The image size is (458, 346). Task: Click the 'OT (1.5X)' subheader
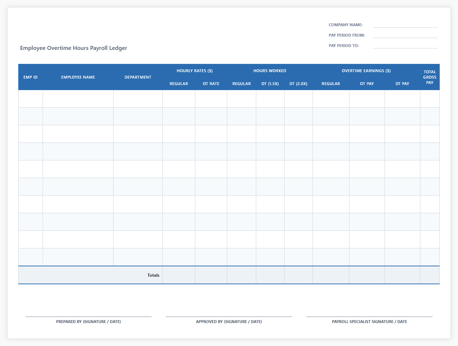(x=270, y=84)
